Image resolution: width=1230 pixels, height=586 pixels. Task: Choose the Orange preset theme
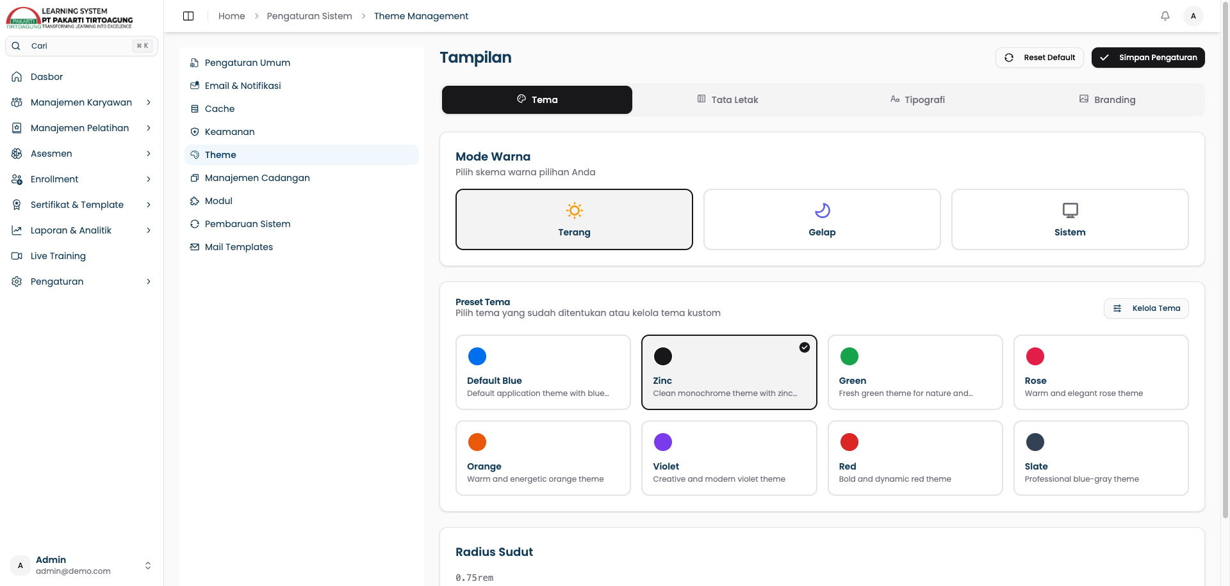pyautogui.click(x=543, y=458)
